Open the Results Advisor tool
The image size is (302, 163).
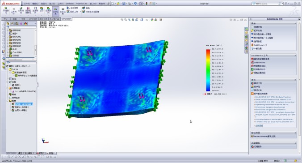click(48, 11)
